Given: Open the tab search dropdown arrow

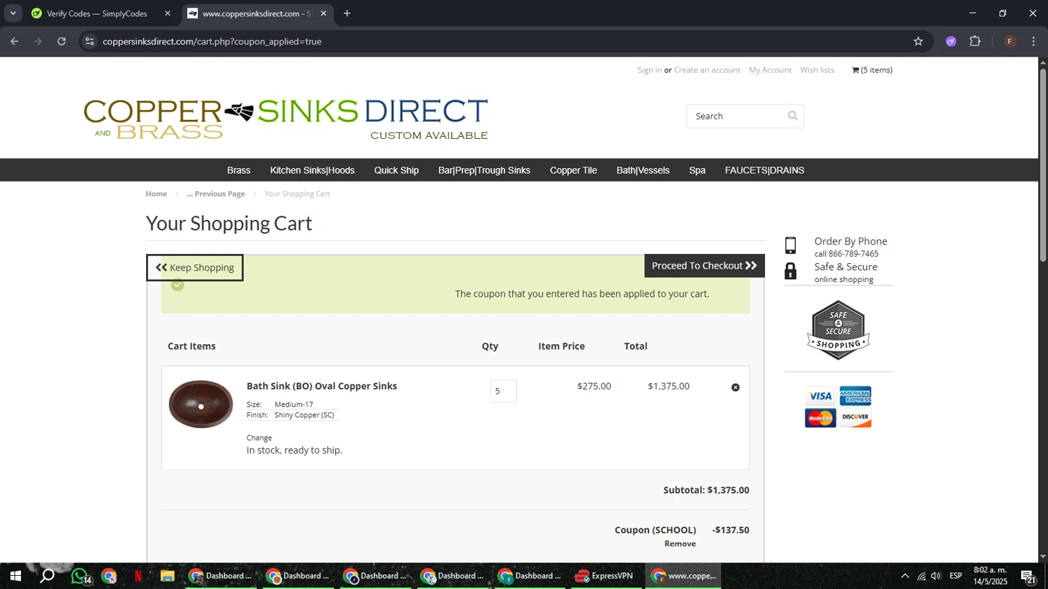Looking at the screenshot, I should pyautogui.click(x=13, y=13).
